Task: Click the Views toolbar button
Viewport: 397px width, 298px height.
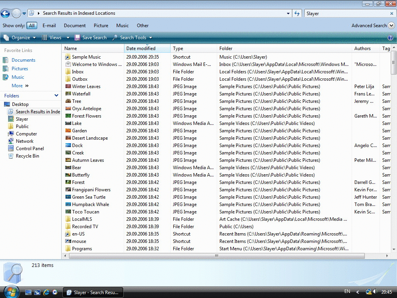Action: (x=52, y=38)
